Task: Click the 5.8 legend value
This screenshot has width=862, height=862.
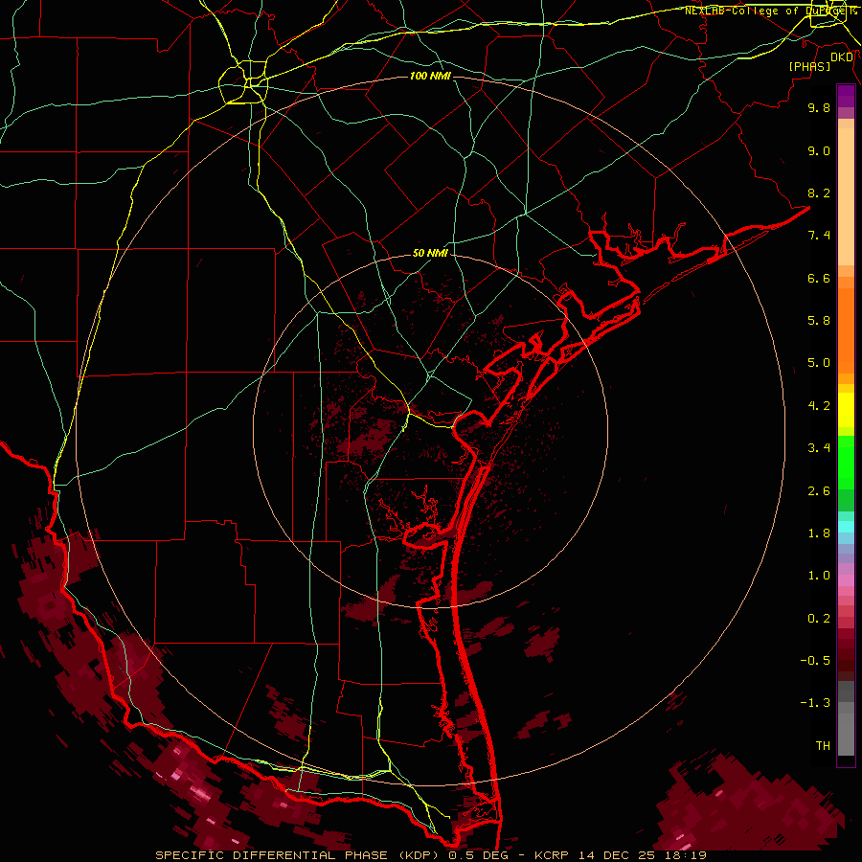Action: [819, 321]
